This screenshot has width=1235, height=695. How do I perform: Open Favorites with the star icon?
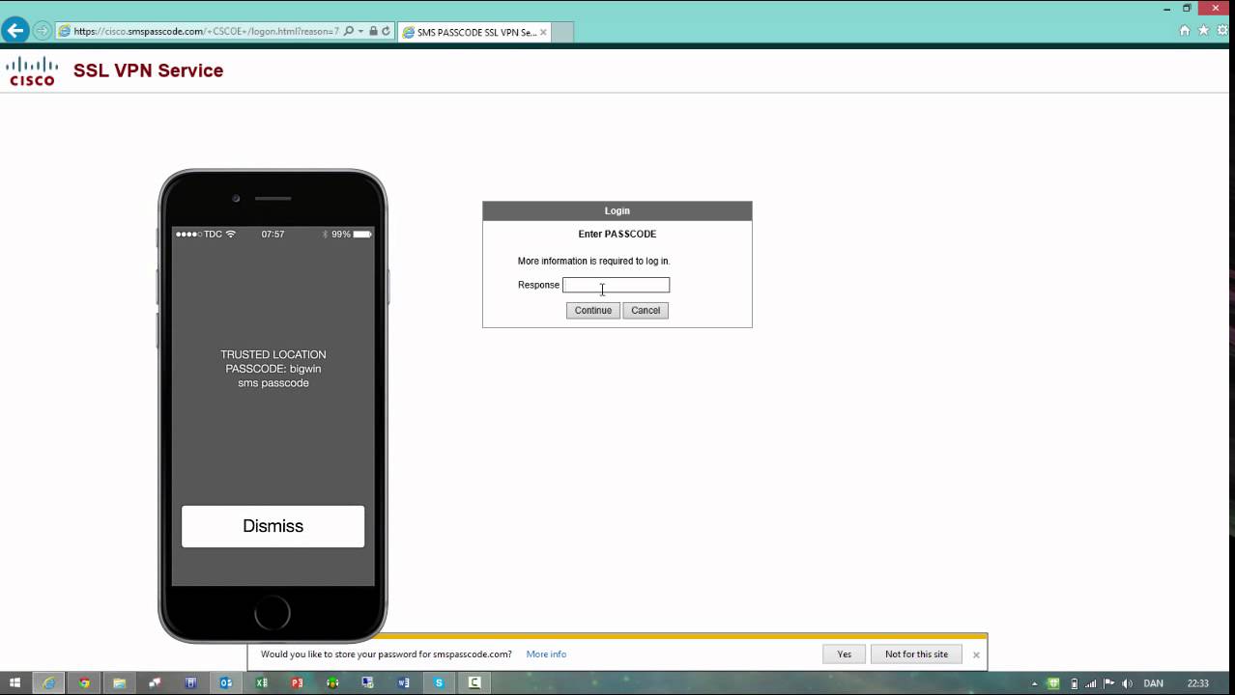click(1203, 31)
